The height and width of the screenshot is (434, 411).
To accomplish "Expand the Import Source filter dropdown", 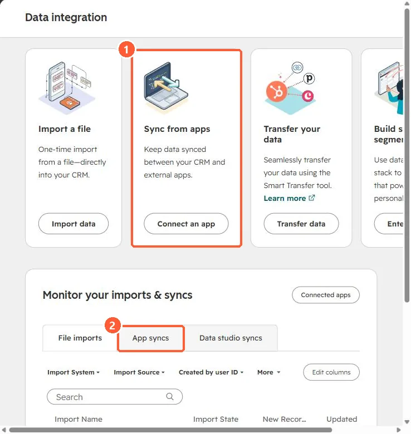I will pyautogui.click(x=139, y=372).
